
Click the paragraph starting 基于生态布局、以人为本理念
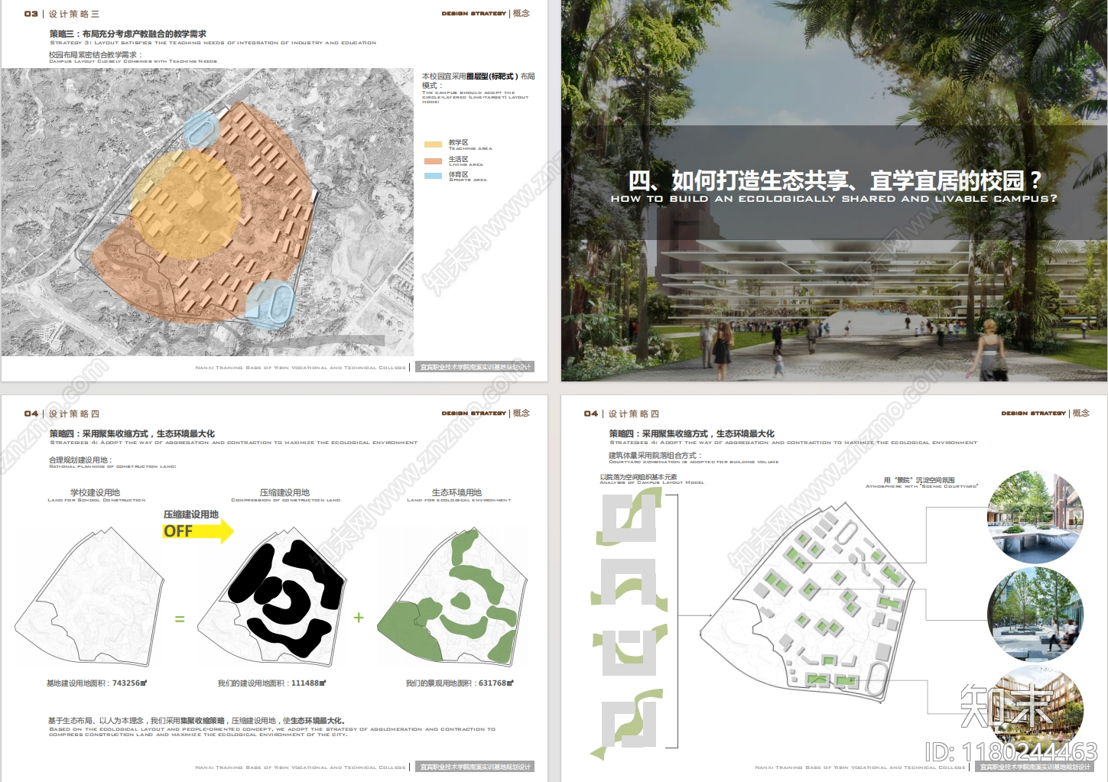click(272, 726)
